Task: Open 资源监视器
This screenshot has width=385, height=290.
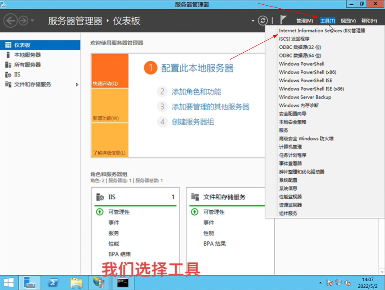Action: (x=290, y=205)
